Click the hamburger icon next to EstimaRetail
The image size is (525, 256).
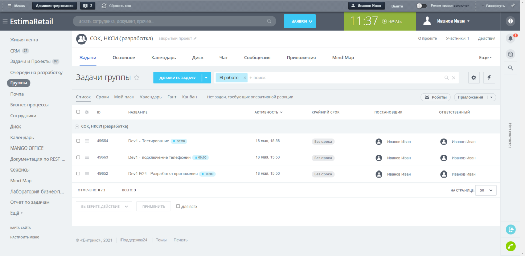[5, 22]
